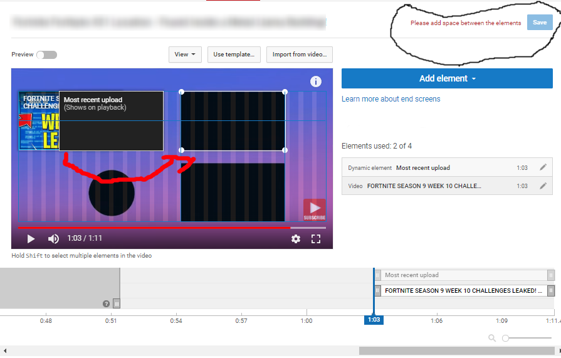
Task: Click the 0:54 mark on timeline ruler
Action: click(x=176, y=321)
